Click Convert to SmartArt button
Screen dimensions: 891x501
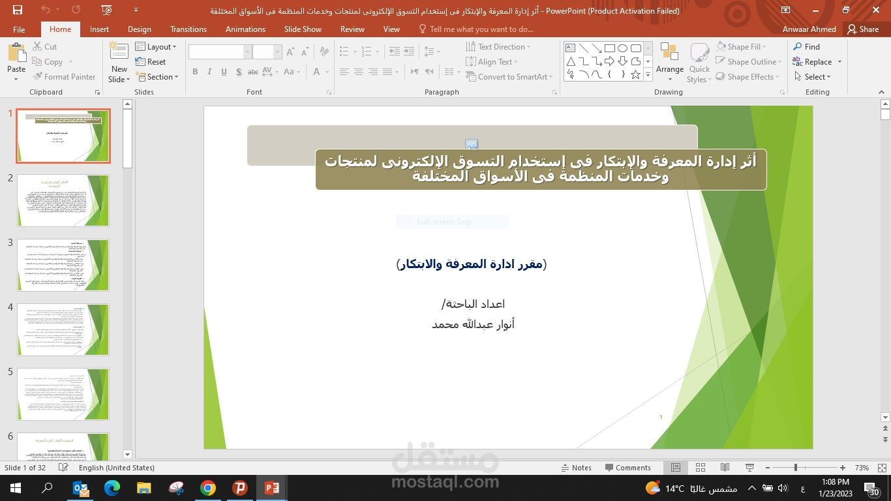coord(510,77)
